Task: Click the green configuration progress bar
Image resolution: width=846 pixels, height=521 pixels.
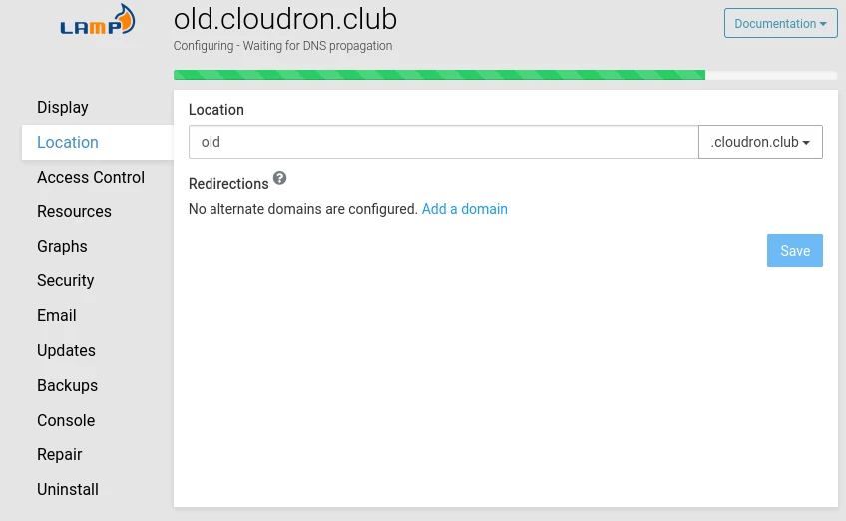Action: (439, 75)
